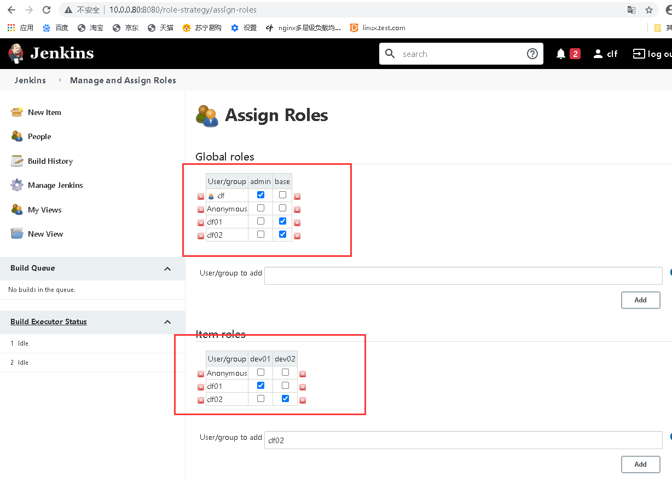672x482 pixels.
Task: Open the notifications bell icon
Action: point(561,54)
